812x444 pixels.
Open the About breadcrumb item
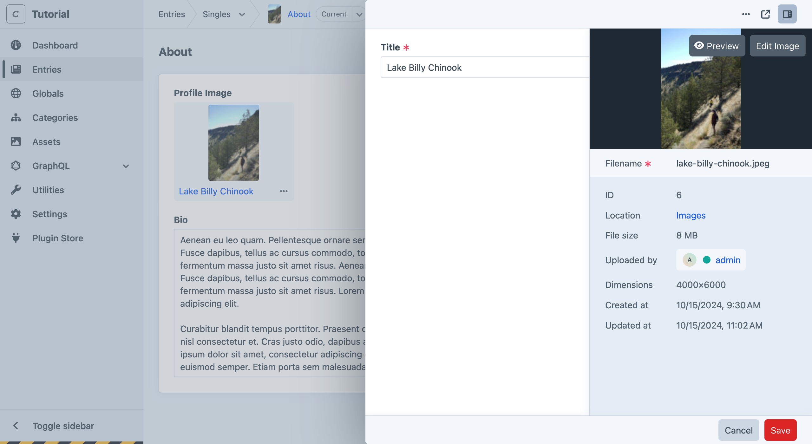[299, 14]
